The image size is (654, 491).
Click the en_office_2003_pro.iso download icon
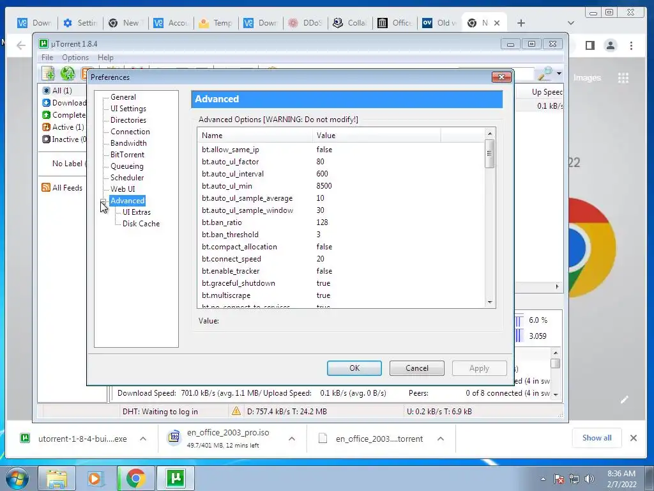tap(174, 437)
